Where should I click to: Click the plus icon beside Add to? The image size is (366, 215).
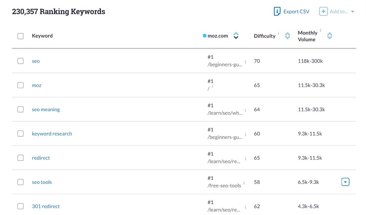(x=323, y=11)
